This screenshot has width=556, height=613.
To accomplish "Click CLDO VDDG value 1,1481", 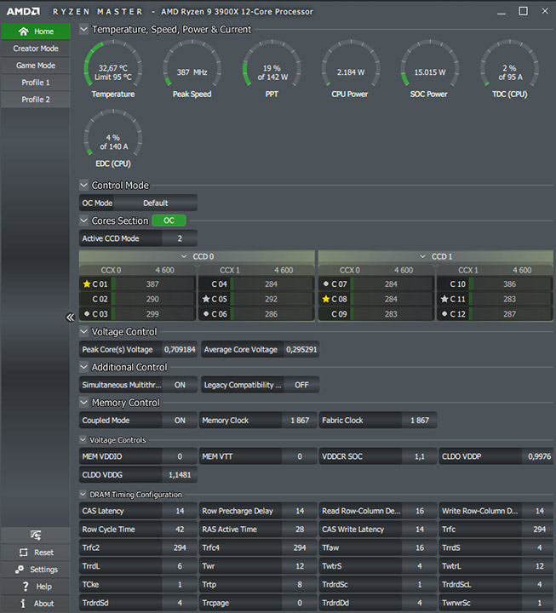I will tap(180, 474).
